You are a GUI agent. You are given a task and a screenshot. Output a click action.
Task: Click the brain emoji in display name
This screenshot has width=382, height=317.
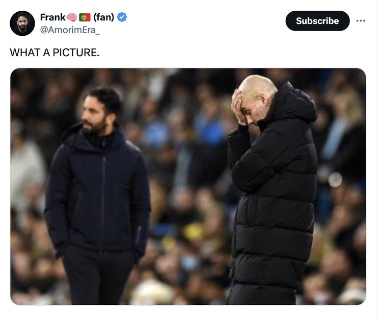coord(72,17)
